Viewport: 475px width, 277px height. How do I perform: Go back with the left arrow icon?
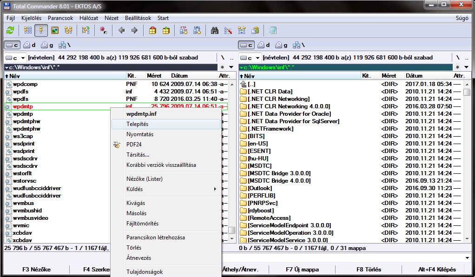121,30
